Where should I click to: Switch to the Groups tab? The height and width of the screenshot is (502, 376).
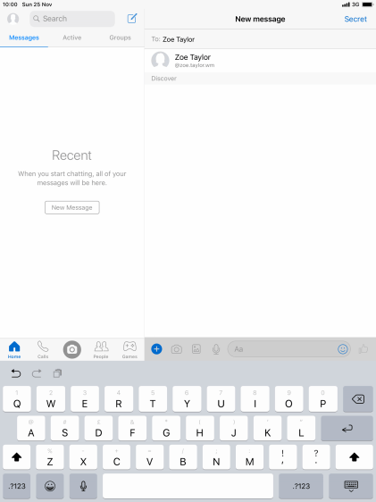pyautogui.click(x=120, y=38)
